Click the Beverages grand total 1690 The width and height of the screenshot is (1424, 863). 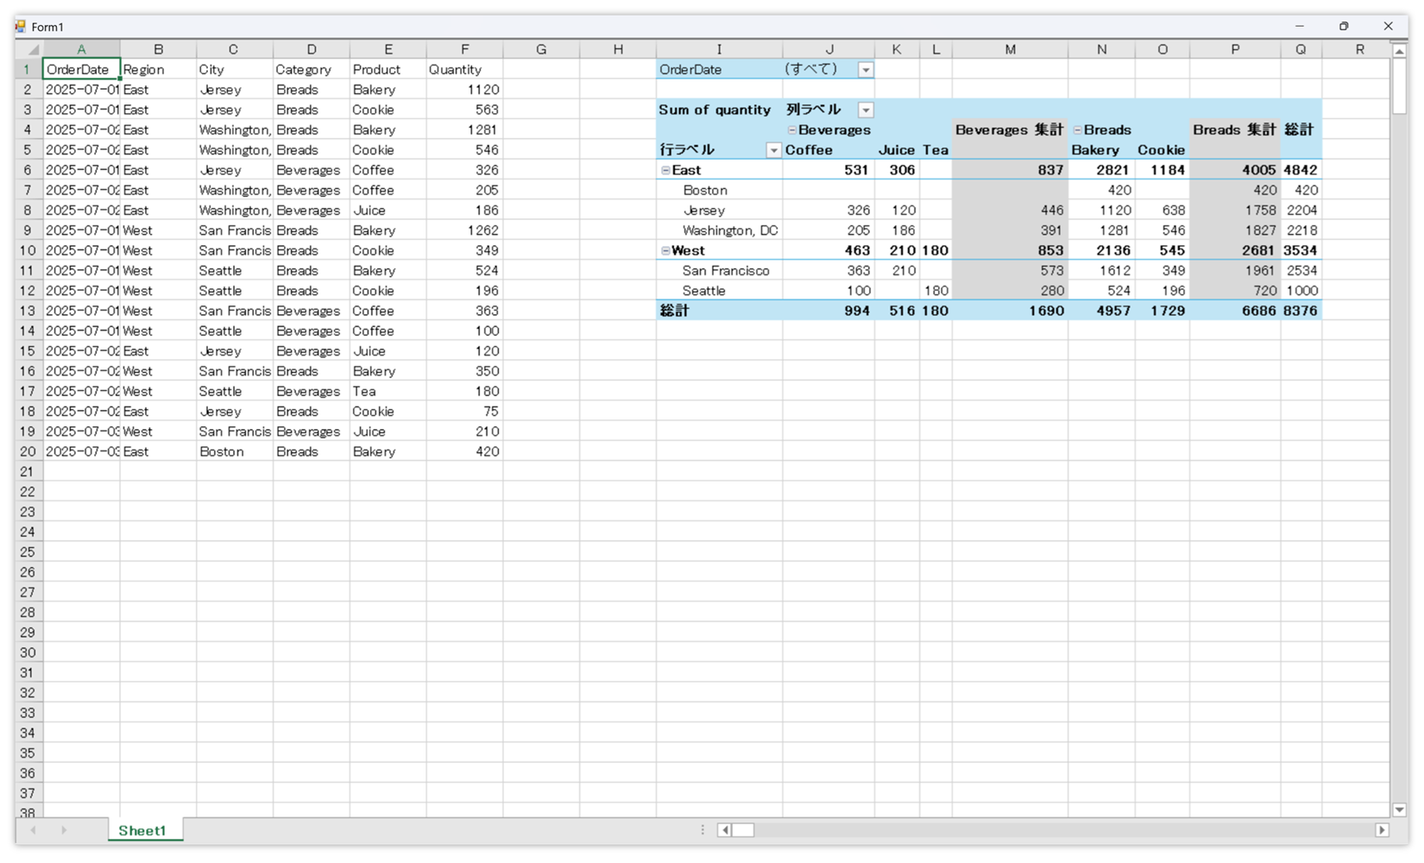click(x=1010, y=311)
